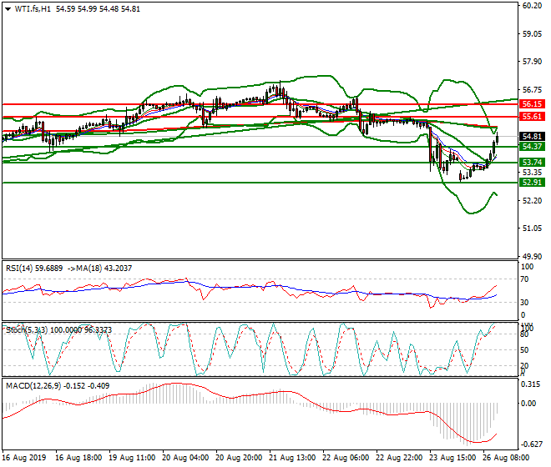Click the 20 Aug 04:00 time axis label

(x=185, y=458)
